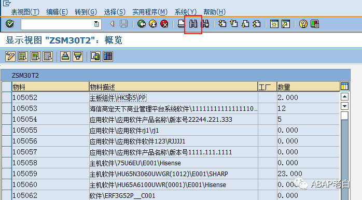
Task: Collapse the command field with the triangle arrow
Action: click(x=112, y=24)
